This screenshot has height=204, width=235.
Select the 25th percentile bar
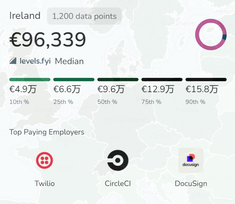click(74, 80)
